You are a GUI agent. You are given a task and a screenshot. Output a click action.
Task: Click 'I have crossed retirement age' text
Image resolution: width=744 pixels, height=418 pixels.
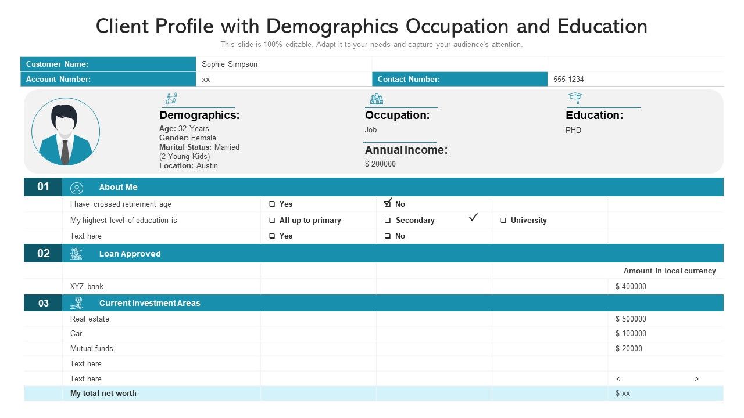121,204
